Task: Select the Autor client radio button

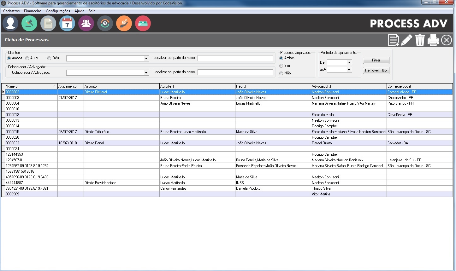Action: click(27, 58)
